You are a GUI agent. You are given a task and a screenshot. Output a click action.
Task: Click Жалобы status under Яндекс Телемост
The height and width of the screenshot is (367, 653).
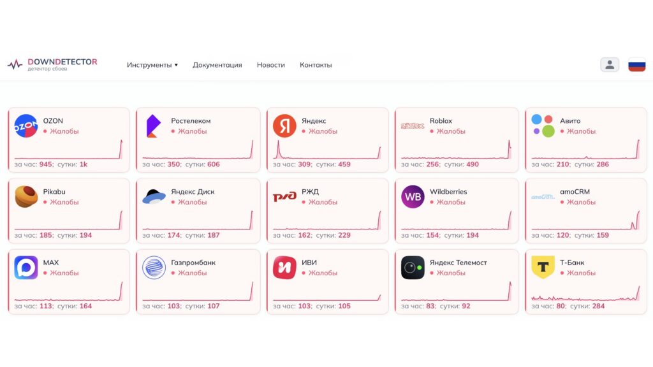[447, 273]
